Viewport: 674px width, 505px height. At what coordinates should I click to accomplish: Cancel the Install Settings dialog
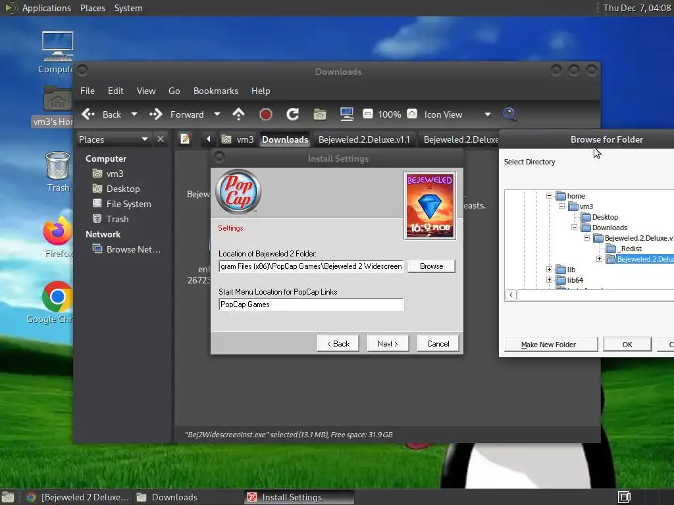click(438, 343)
